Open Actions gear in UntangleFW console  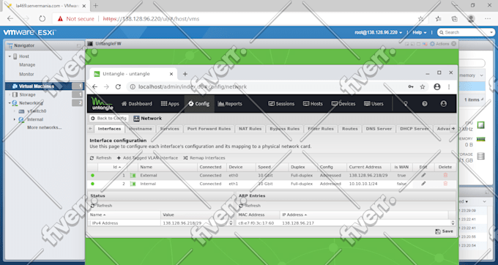(x=439, y=44)
